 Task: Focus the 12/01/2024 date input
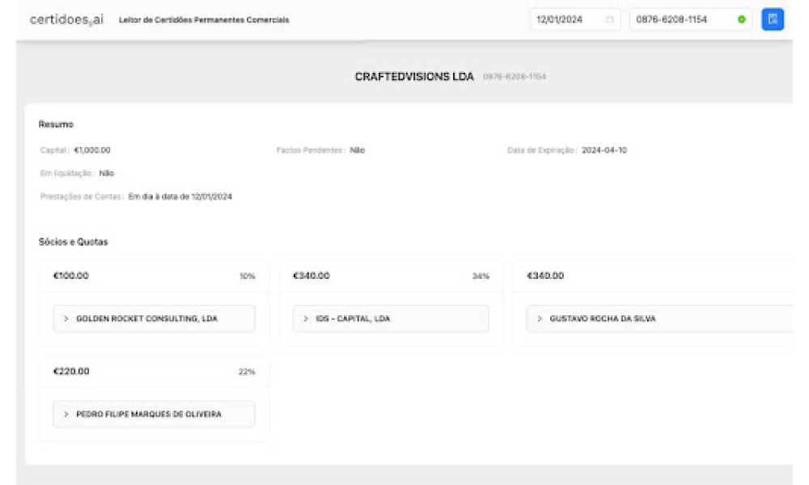click(x=574, y=19)
